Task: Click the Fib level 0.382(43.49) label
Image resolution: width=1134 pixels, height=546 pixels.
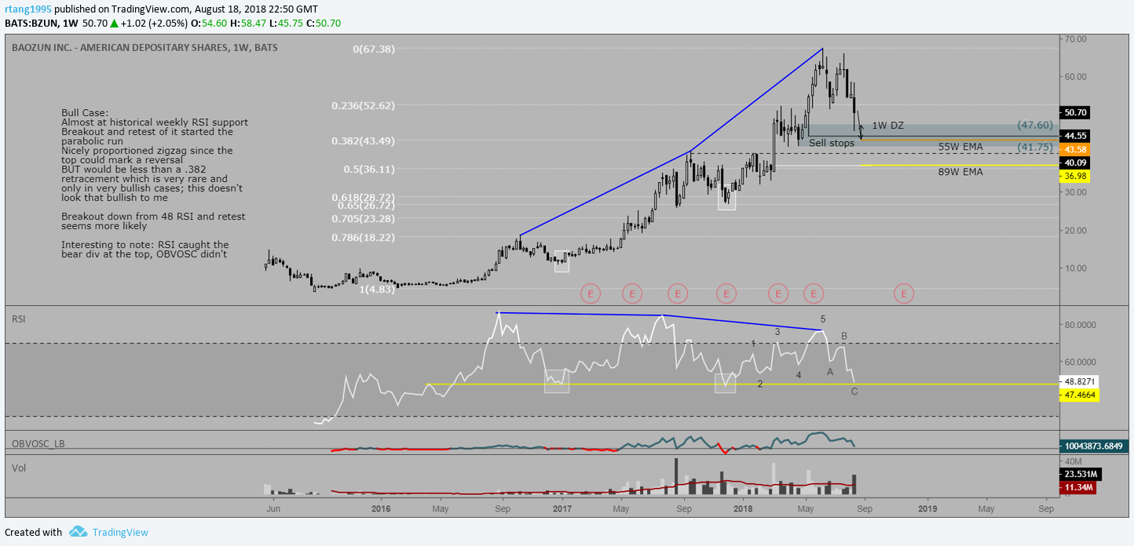Action: [x=363, y=140]
